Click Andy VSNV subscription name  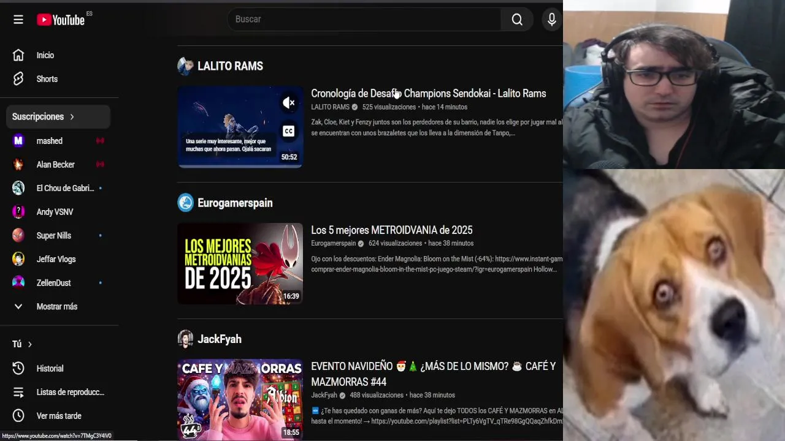tap(55, 212)
